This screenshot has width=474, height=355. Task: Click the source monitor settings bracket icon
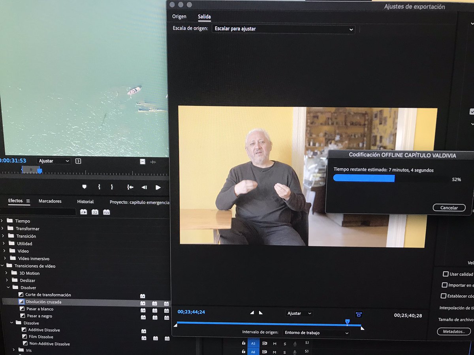(x=78, y=161)
